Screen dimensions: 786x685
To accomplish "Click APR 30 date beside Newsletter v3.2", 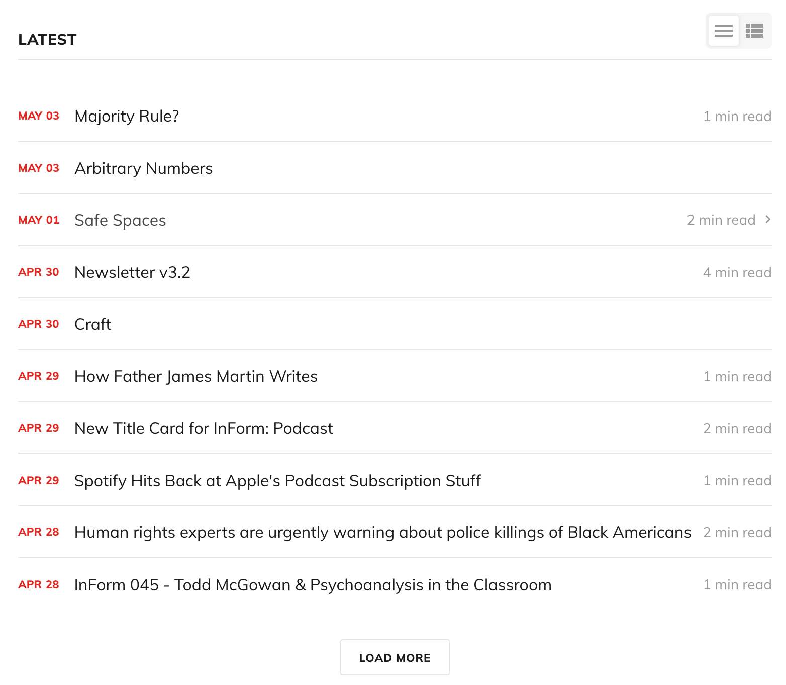I will pos(39,272).
